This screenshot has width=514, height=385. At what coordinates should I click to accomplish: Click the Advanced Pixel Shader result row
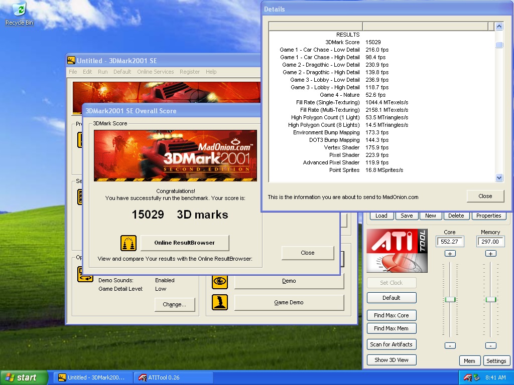(381, 163)
